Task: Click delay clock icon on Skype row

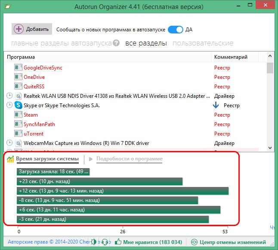Action: (9, 105)
